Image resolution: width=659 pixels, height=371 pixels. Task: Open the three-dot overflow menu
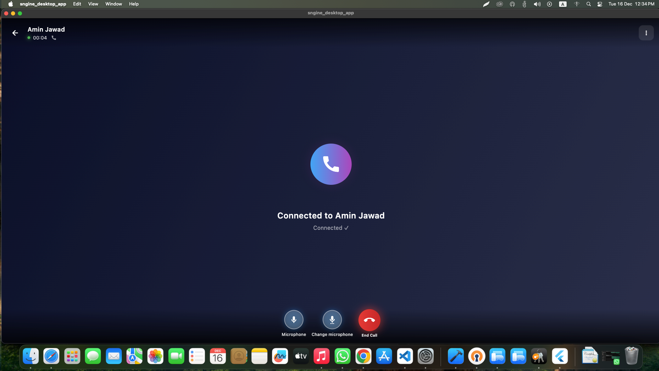[x=646, y=33]
